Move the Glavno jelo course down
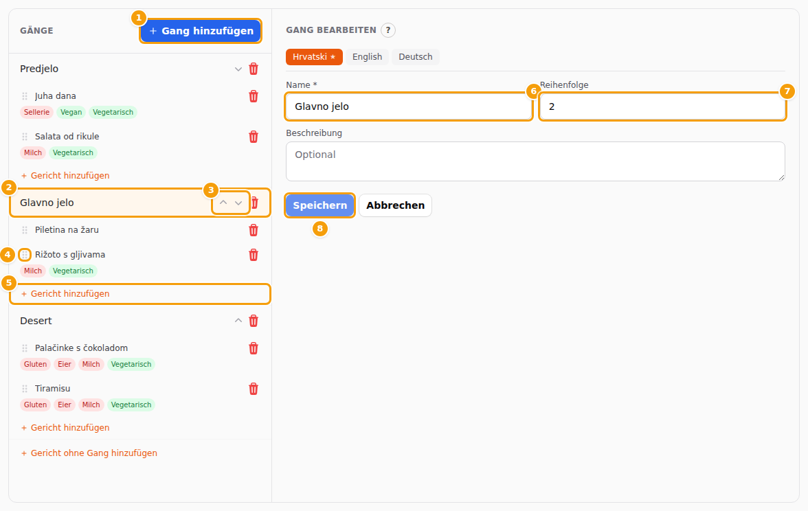808x511 pixels. 238,203
